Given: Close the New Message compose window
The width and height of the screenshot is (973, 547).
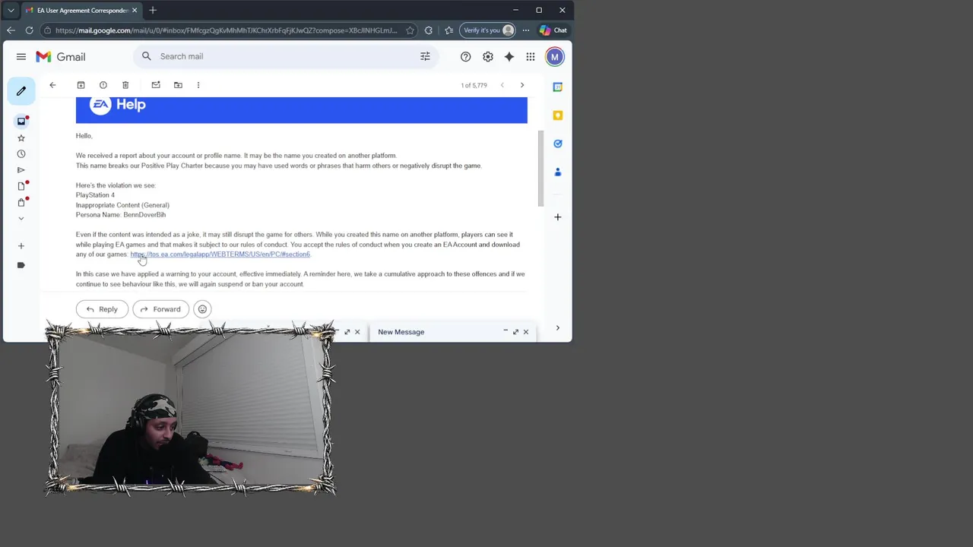Looking at the screenshot, I should point(525,332).
